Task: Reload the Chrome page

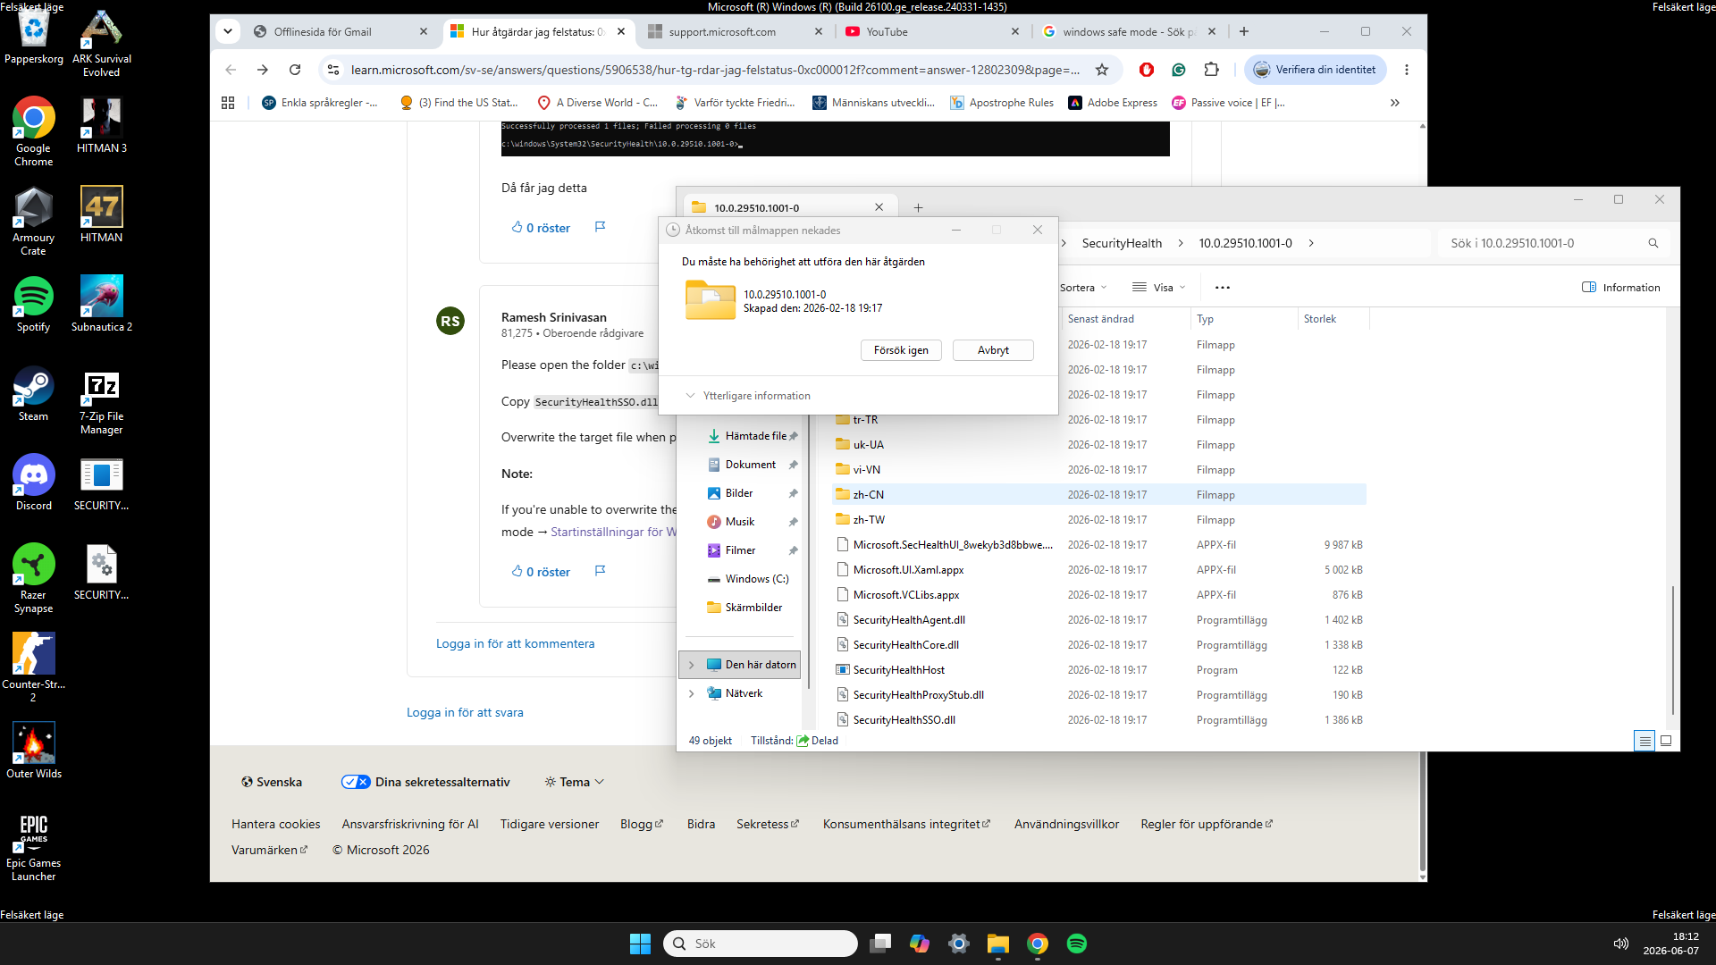Action: [x=295, y=70]
